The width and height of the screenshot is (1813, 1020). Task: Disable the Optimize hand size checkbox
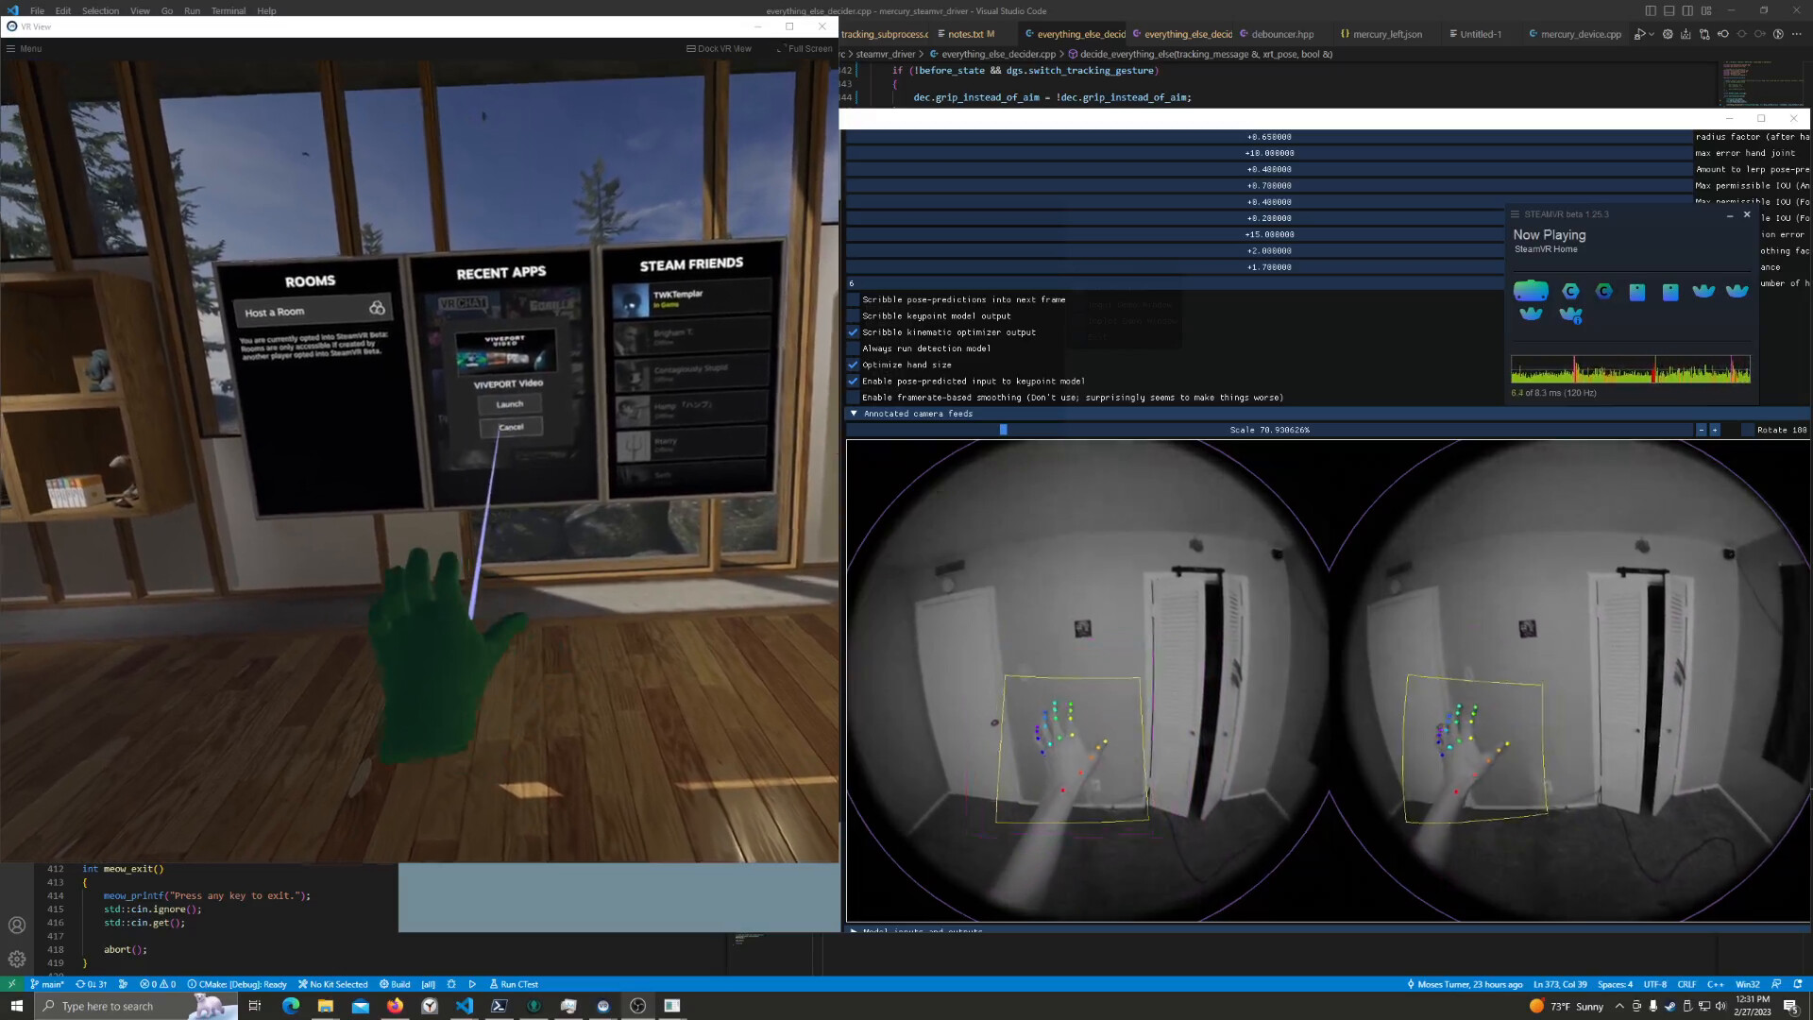point(854,365)
